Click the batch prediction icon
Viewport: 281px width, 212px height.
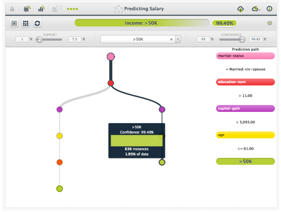(56, 9)
